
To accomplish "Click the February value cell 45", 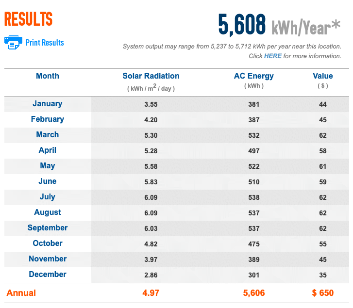I will click(x=322, y=119).
